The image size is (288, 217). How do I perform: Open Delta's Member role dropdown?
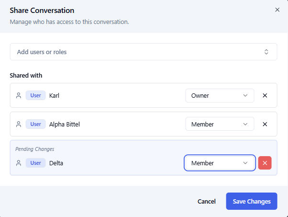tap(220, 163)
